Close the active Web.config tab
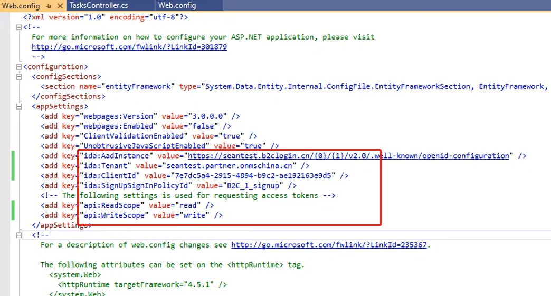This screenshot has height=296, width=551. 60,6
